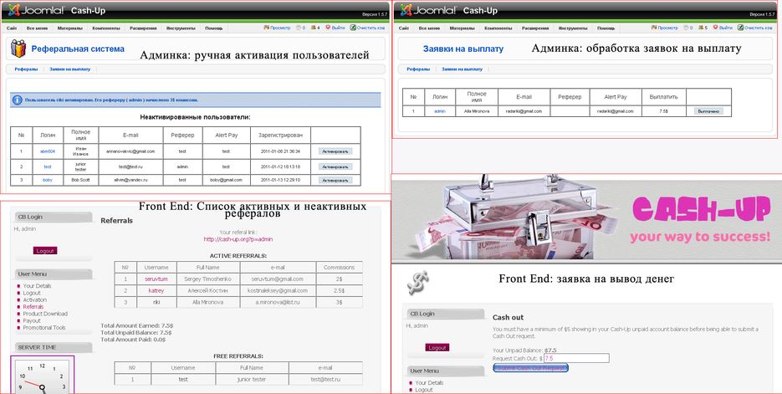The image size is (782, 394).
Task: Click the SERVER TIME analog clock
Action: [43, 375]
